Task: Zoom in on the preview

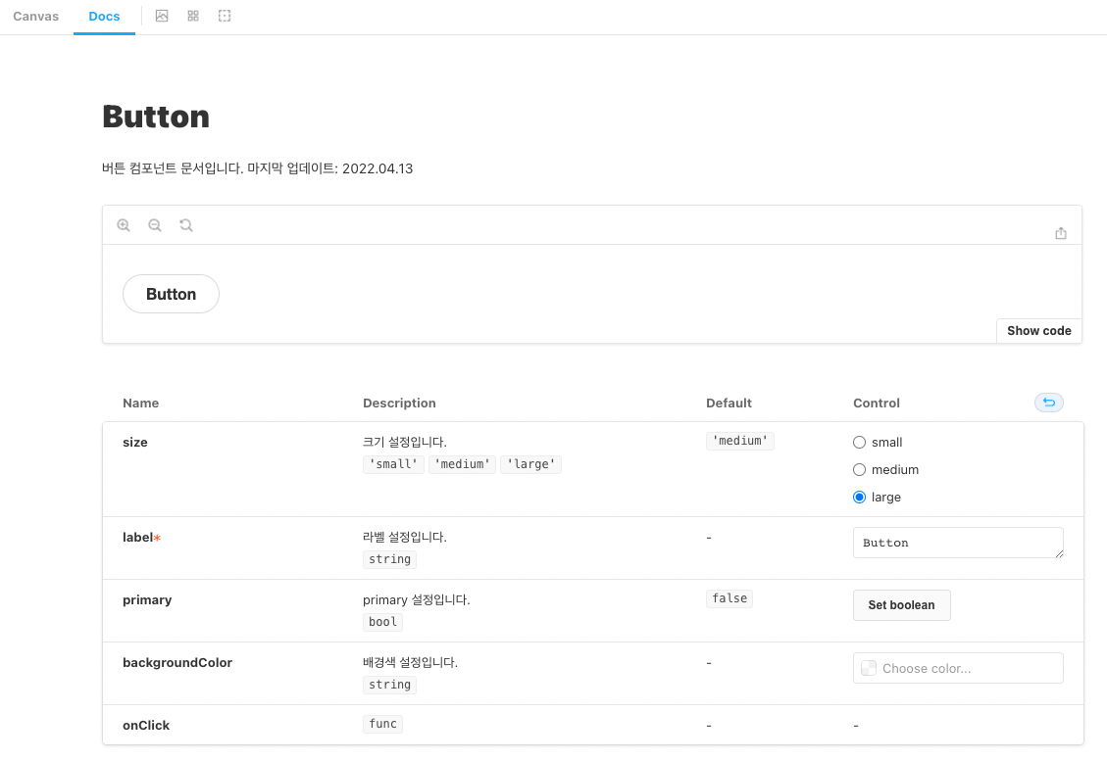Action: (124, 225)
